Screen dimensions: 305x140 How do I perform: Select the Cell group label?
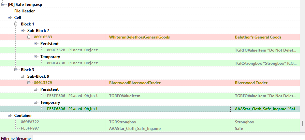click(x=18, y=18)
